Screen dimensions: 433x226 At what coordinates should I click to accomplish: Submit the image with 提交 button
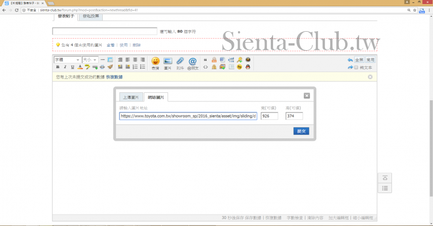[x=301, y=131]
